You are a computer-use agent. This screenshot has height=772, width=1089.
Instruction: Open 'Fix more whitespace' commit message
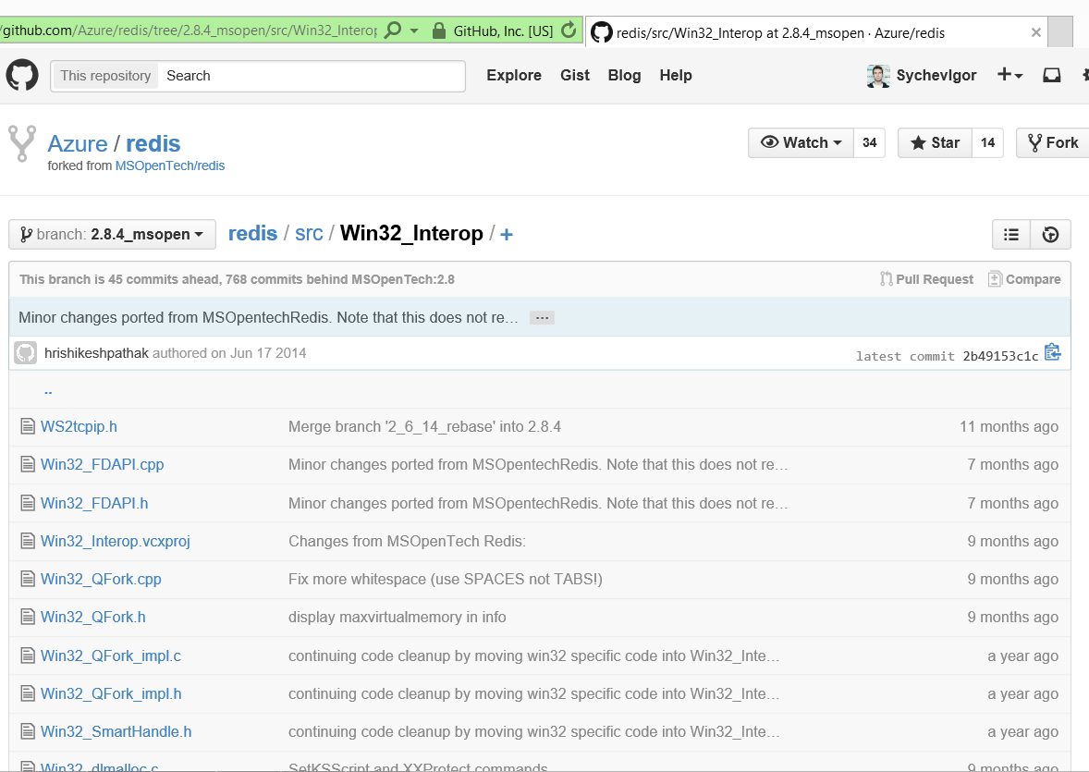pyautogui.click(x=446, y=580)
